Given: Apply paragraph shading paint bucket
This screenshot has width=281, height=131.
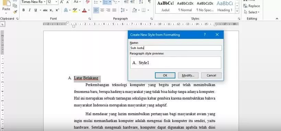Looking at the screenshot, I should click(134, 10).
